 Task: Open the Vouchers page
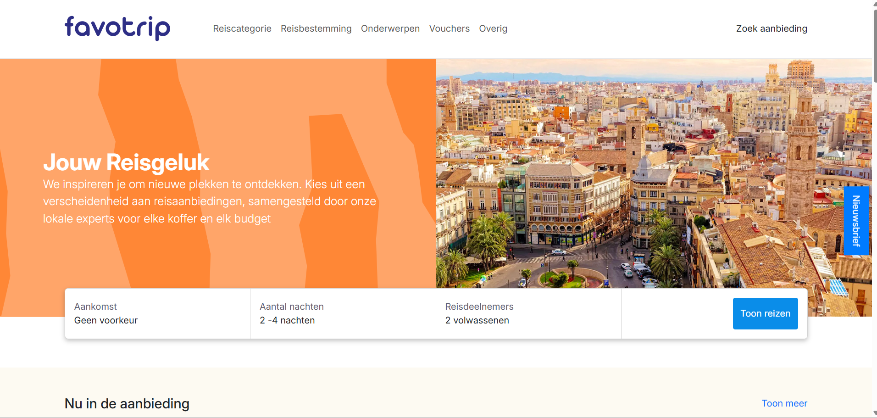(449, 28)
